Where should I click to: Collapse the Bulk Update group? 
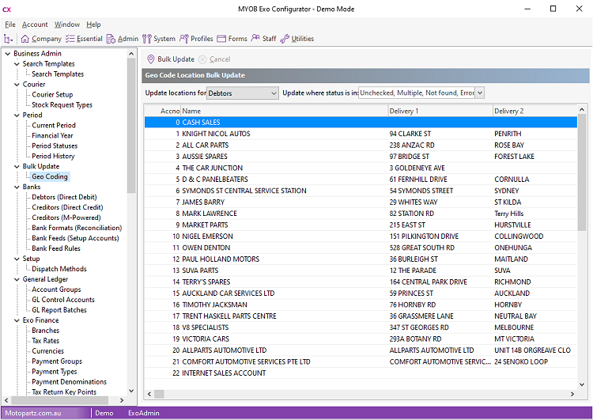click(x=17, y=166)
